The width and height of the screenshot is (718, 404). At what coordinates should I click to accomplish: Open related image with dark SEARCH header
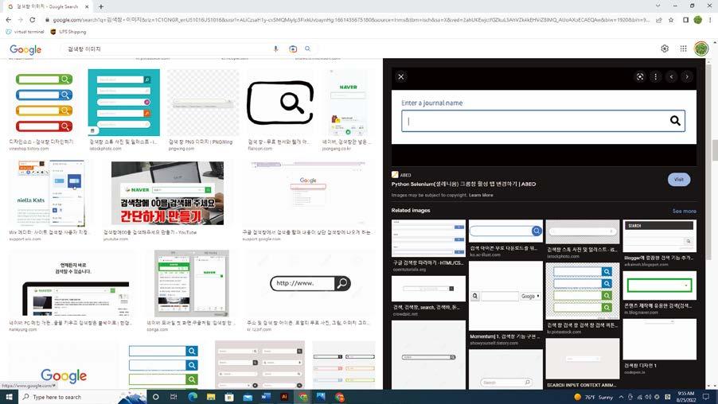659,235
